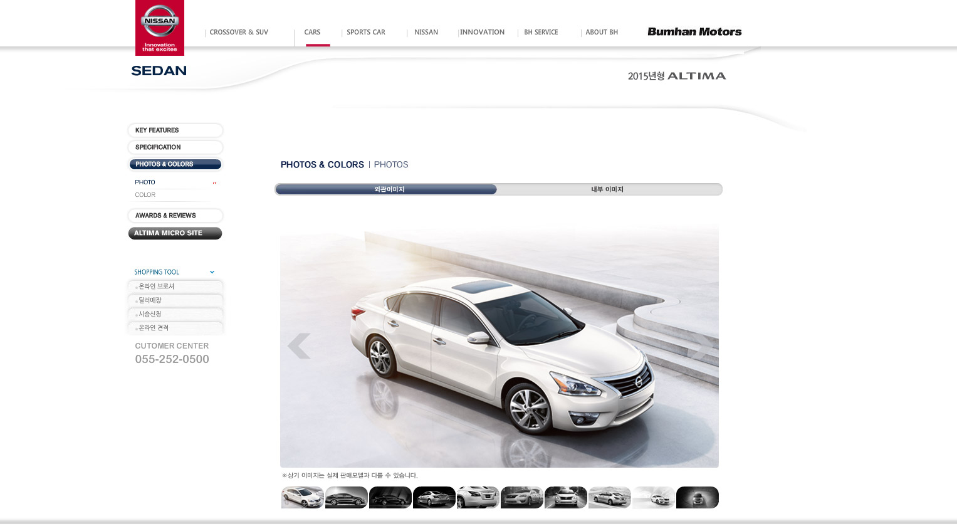Select the Photo submenu item

(145, 182)
